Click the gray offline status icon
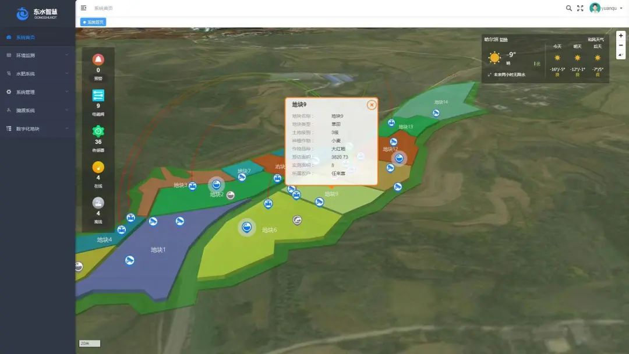The width and height of the screenshot is (629, 354). click(x=98, y=203)
